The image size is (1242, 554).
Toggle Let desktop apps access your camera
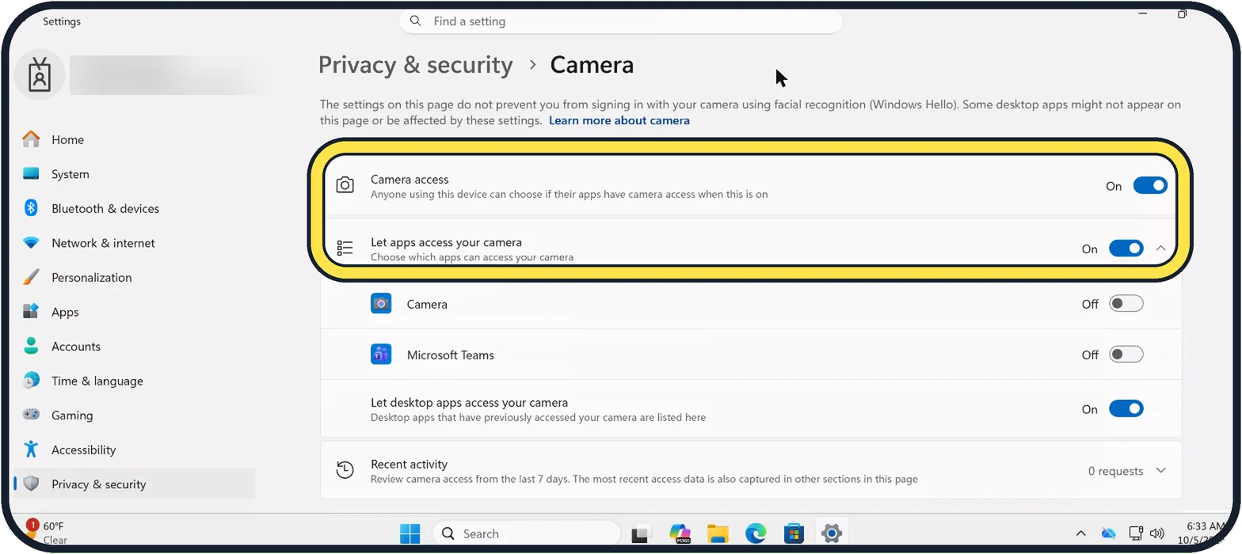(x=1126, y=408)
